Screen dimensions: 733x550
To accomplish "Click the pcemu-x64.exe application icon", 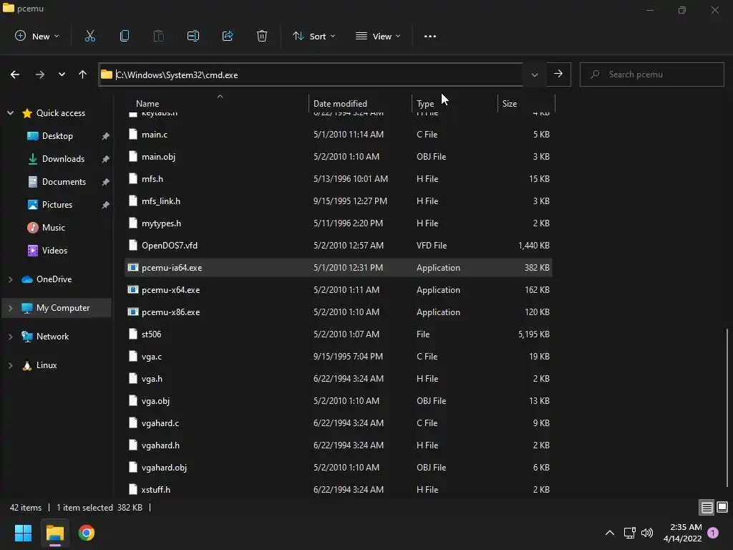I will pos(133,290).
